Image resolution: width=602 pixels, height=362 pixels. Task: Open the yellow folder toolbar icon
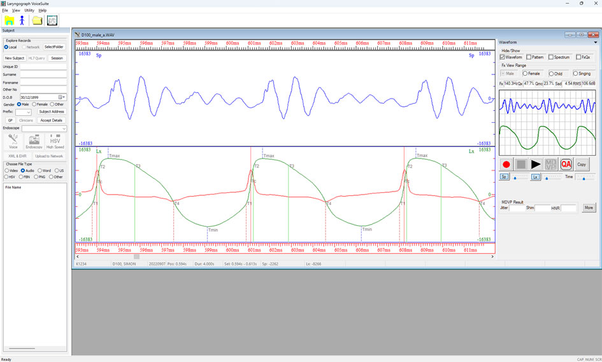point(37,20)
